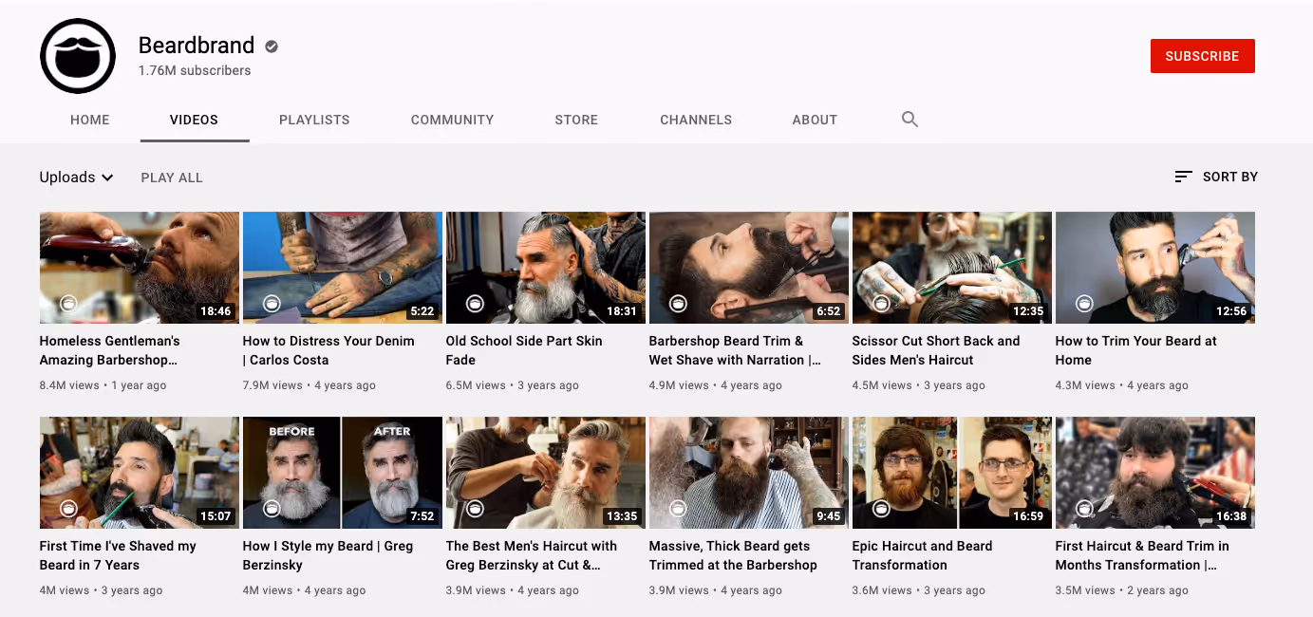Click the watermark logo on First Time I've Shaved thumbnail
The width and height of the screenshot is (1313, 617).
(x=68, y=509)
